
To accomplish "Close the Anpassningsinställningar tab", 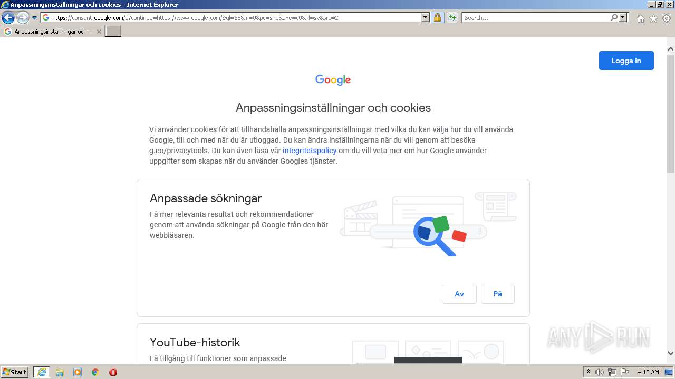I will tap(99, 32).
